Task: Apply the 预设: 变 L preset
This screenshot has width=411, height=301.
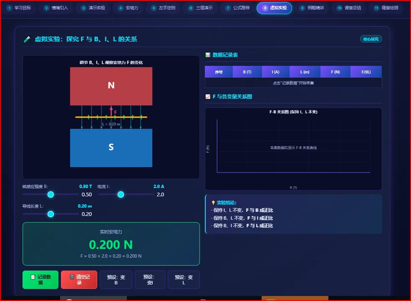Action: pyautogui.click(x=184, y=279)
